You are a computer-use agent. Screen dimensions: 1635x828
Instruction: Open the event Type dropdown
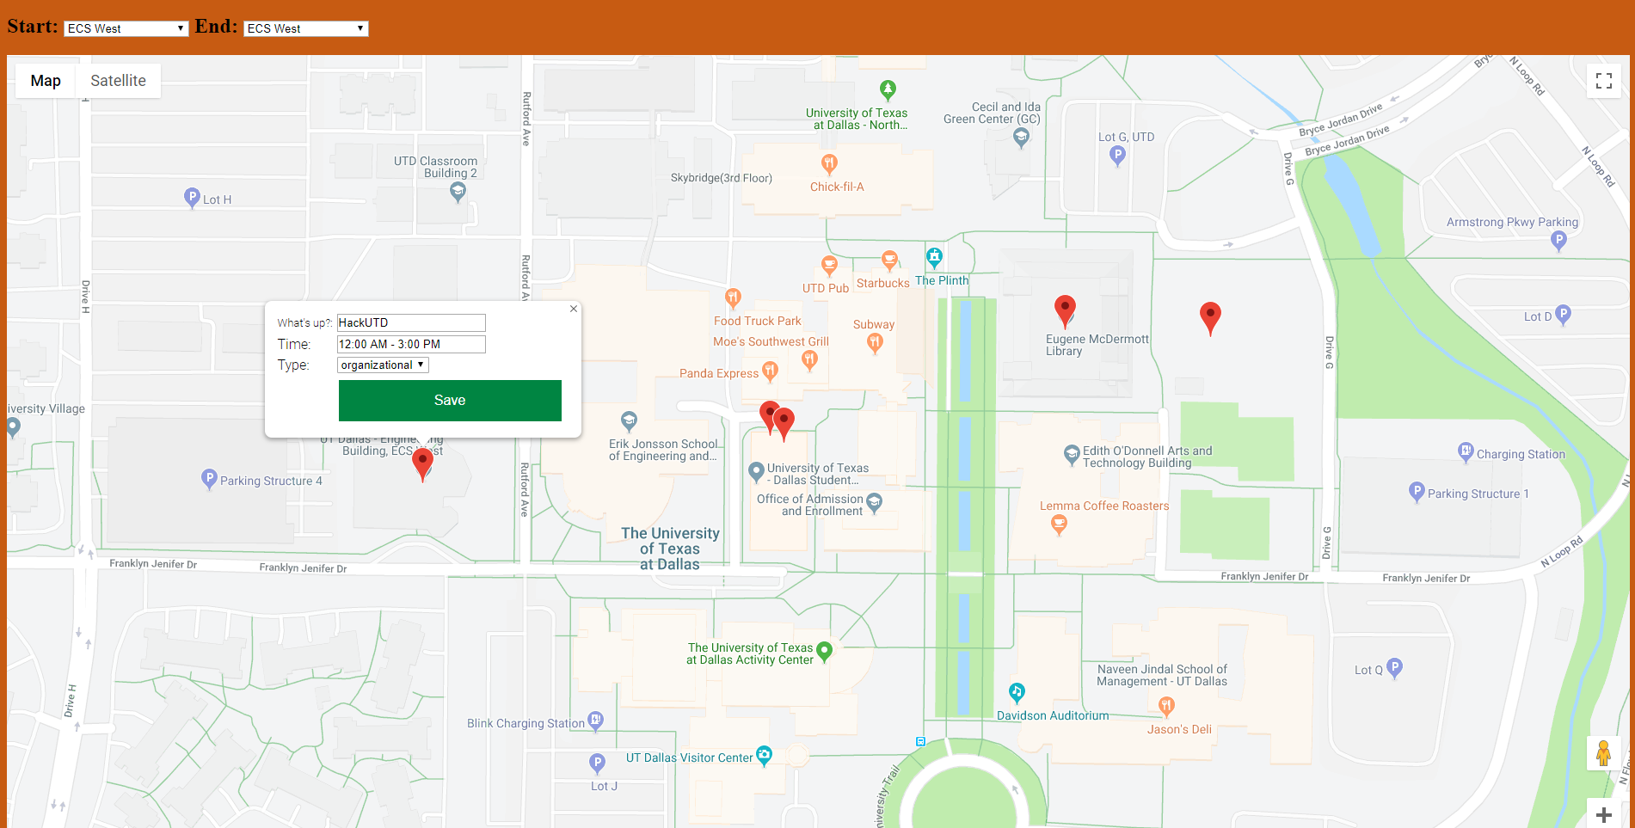383,365
